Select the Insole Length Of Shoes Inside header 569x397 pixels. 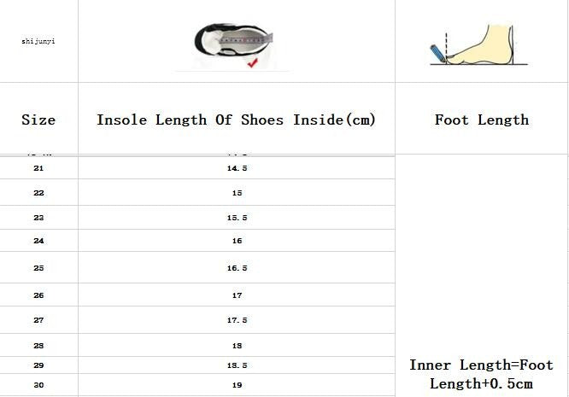click(x=236, y=120)
